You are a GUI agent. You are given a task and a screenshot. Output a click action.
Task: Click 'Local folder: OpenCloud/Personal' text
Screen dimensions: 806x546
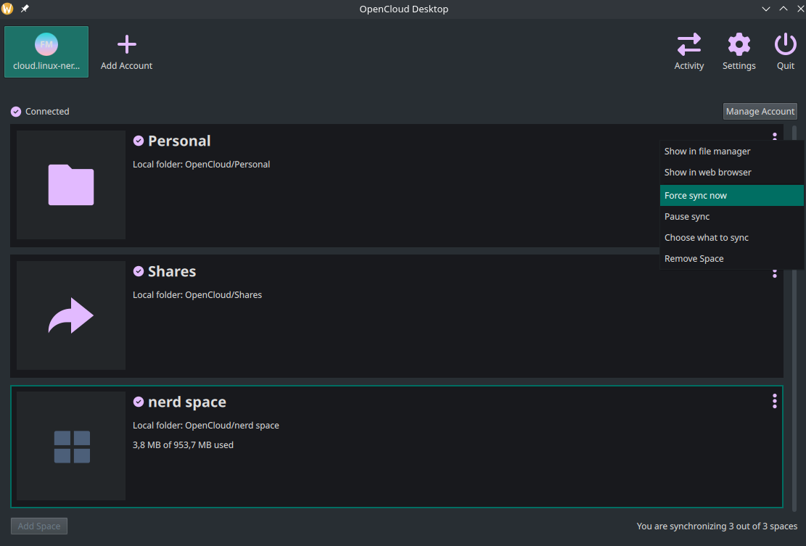click(202, 165)
